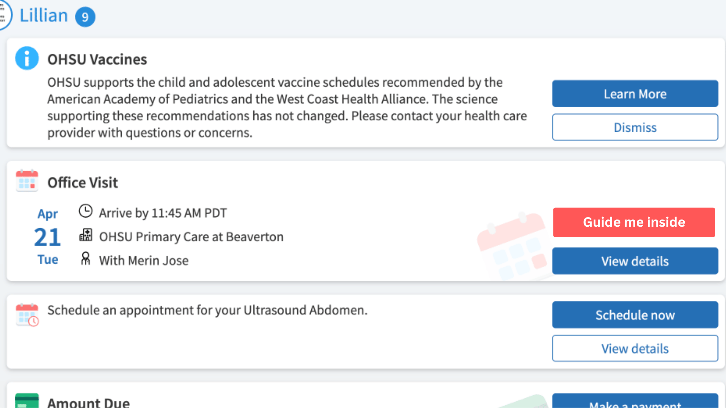Click the calendar icon beside Office Visit
Viewport: 726px width, 408px height.
click(x=26, y=181)
